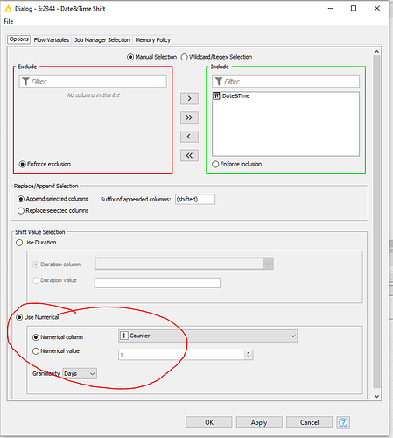Select Wildcard/Regex Selection radio button
Viewport: 393px width, 438px height.
pos(184,57)
